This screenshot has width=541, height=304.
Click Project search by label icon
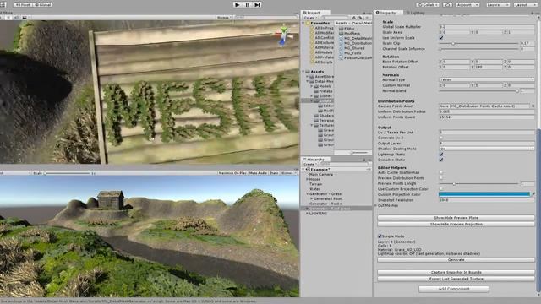point(361,18)
